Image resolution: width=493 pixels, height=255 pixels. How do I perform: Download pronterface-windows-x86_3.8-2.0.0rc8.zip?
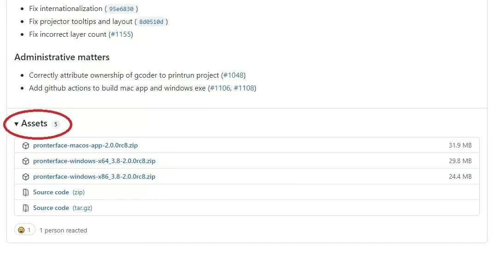94,177
